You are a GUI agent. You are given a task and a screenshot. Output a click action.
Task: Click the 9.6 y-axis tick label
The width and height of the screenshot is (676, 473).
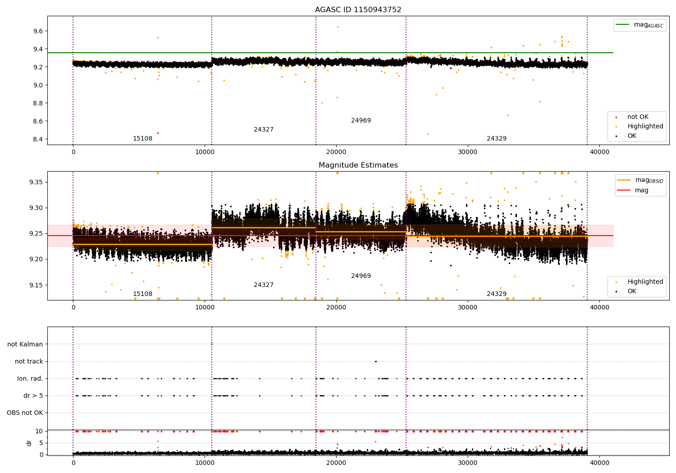coord(38,31)
